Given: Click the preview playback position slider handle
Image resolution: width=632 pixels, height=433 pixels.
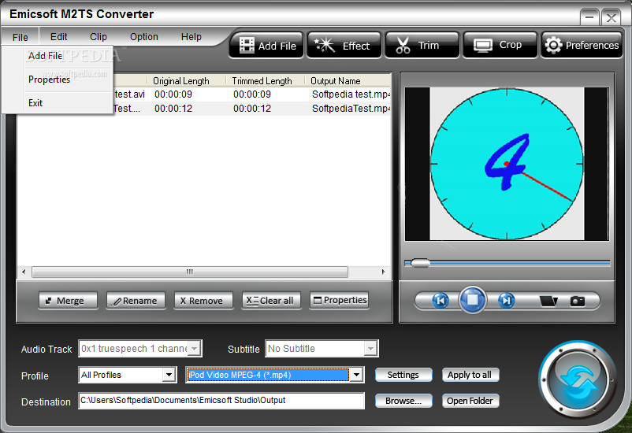Looking at the screenshot, I should tap(420, 263).
